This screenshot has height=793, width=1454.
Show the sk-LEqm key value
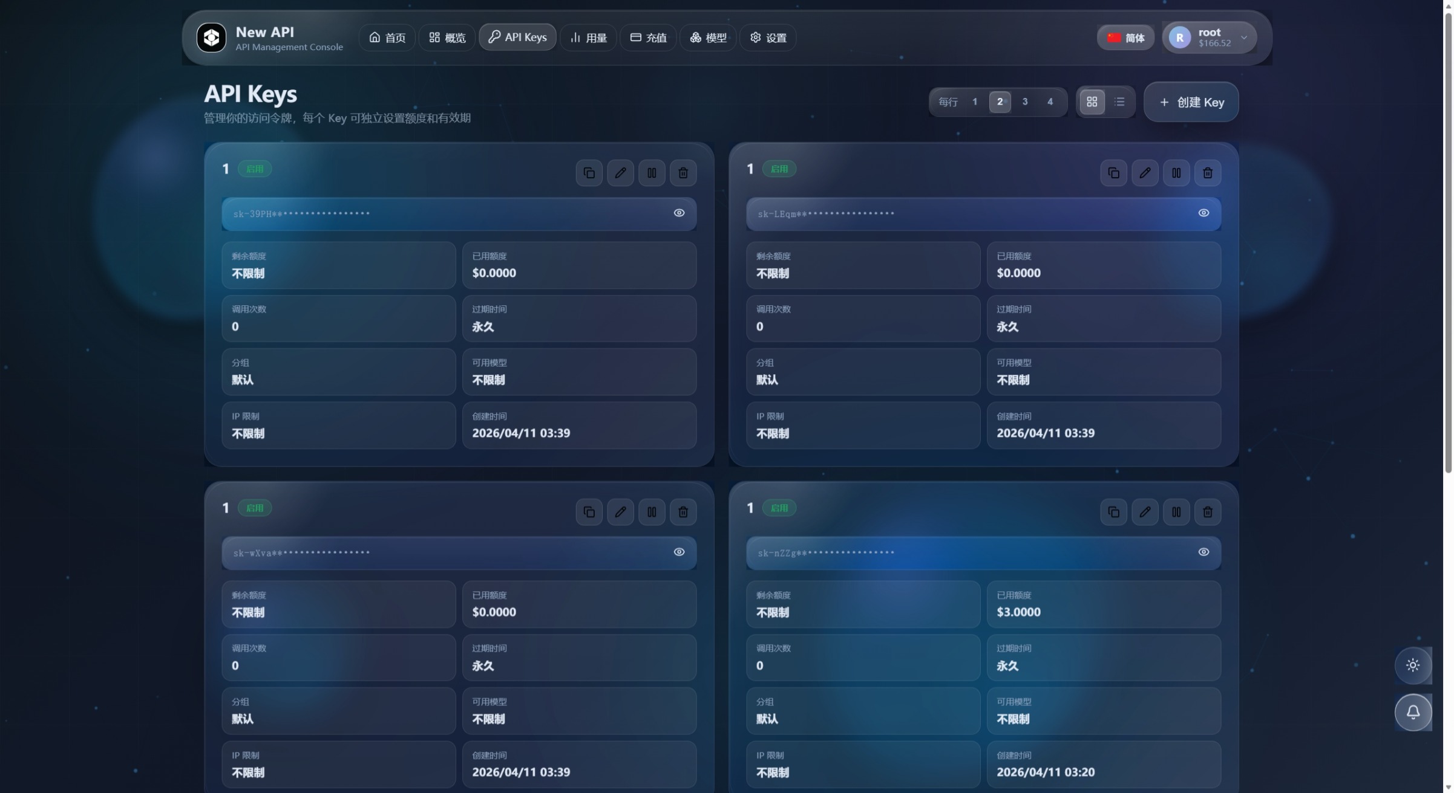(1203, 213)
